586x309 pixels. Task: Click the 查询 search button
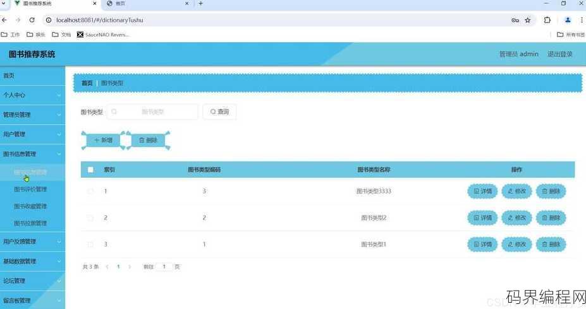click(x=219, y=112)
